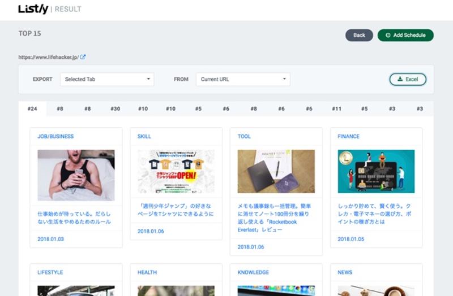Open the credit card finance illustration thumbnail
The height and width of the screenshot is (296, 453).
pos(376,171)
